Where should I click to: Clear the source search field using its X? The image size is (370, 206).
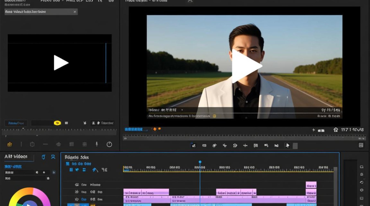[x=75, y=12]
